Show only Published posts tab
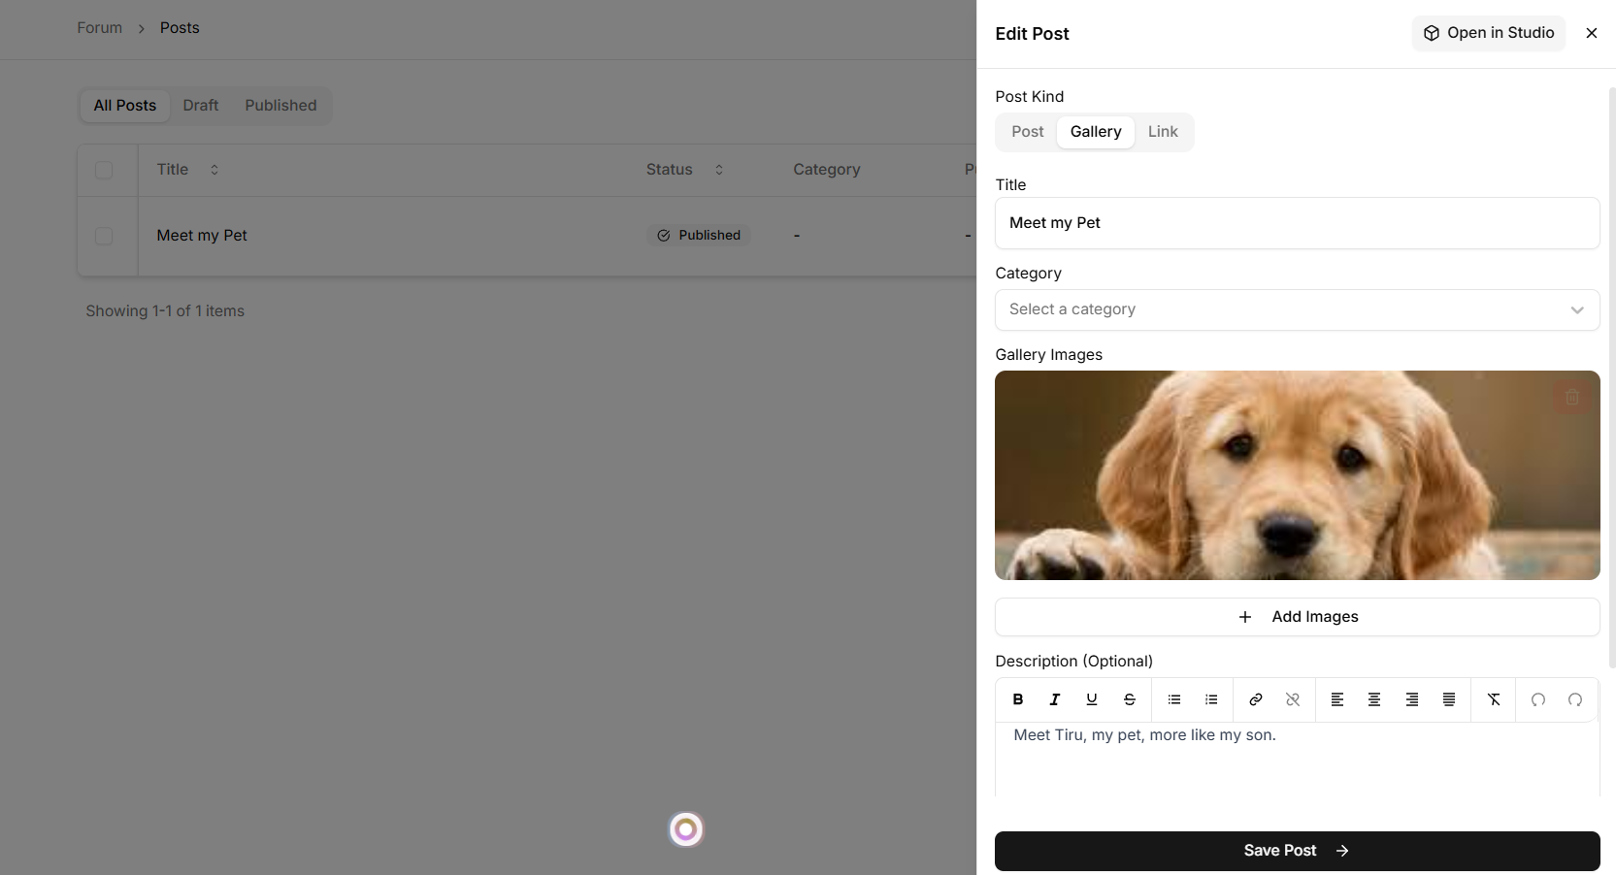Screen dimensions: 1616x875 tap(280, 106)
